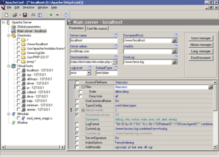The width and height of the screenshot is (219, 157).
Task: Select the Global parameters tree node
Action: click(x=29, y=27)
